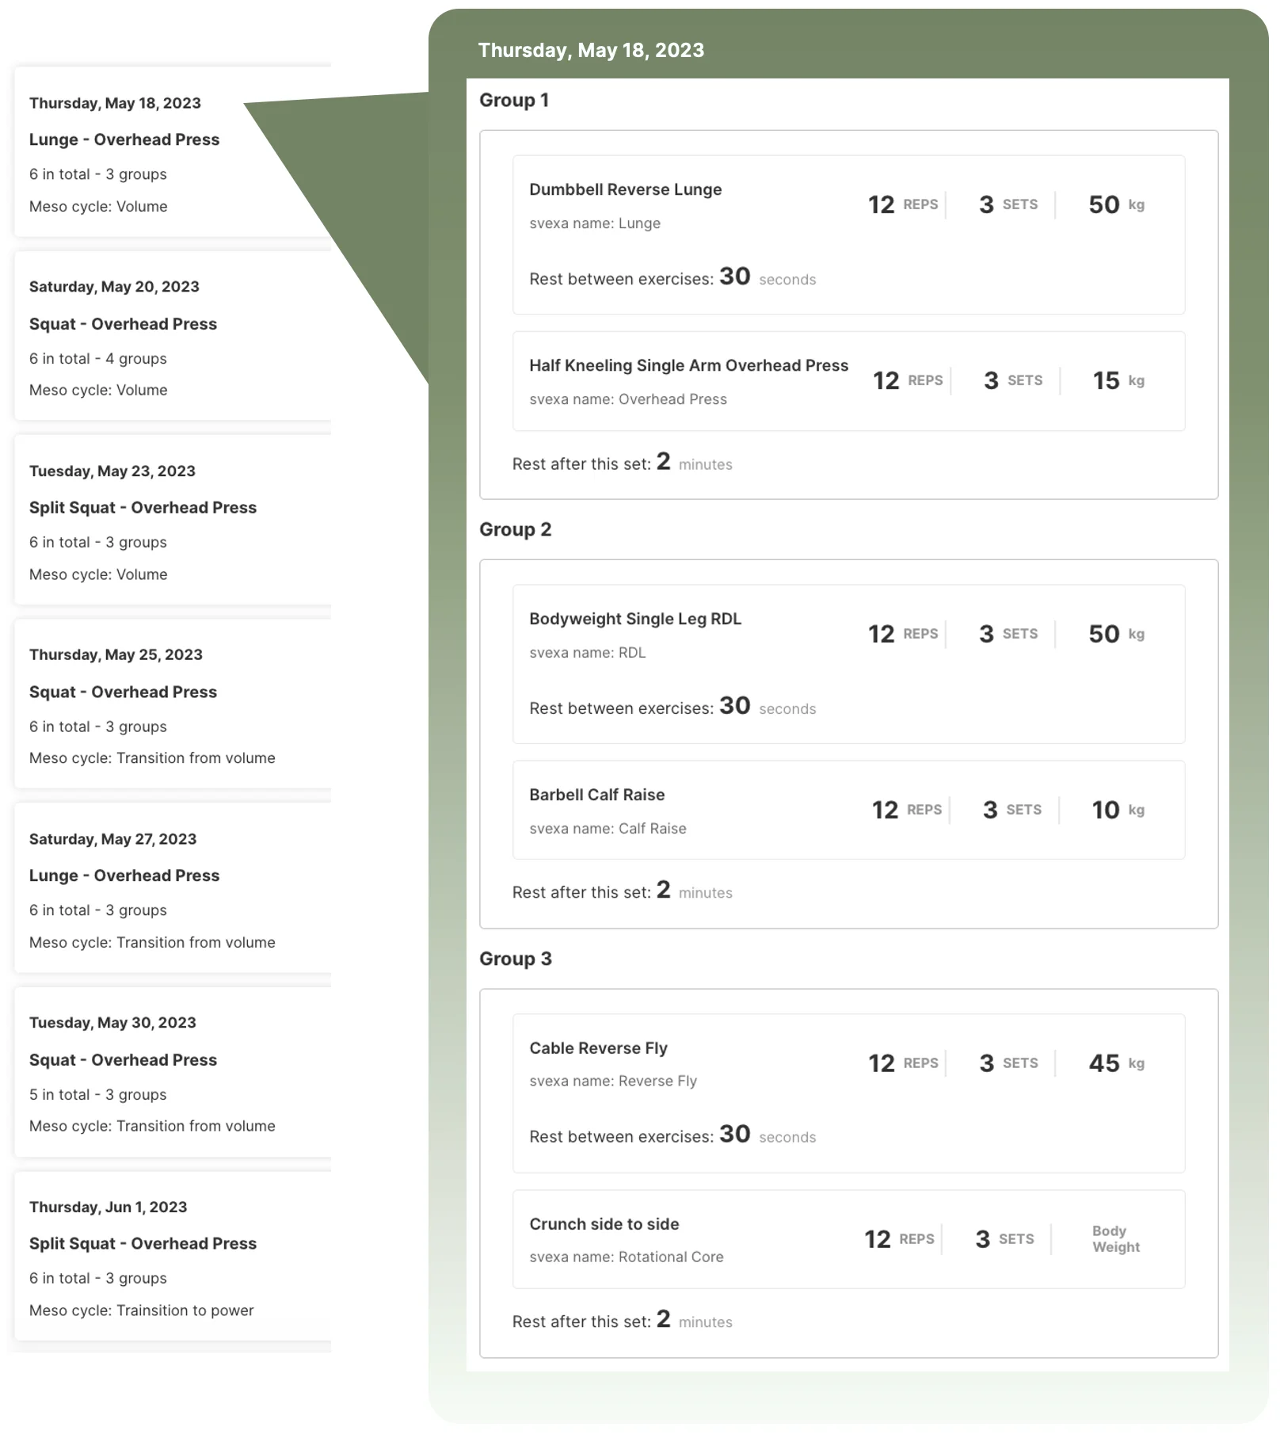The width and height of the screenshot is (1280, 1442).
Task: Click the Dumbbell Reverse Lunge exercise name
Action: tap(625, 189)
